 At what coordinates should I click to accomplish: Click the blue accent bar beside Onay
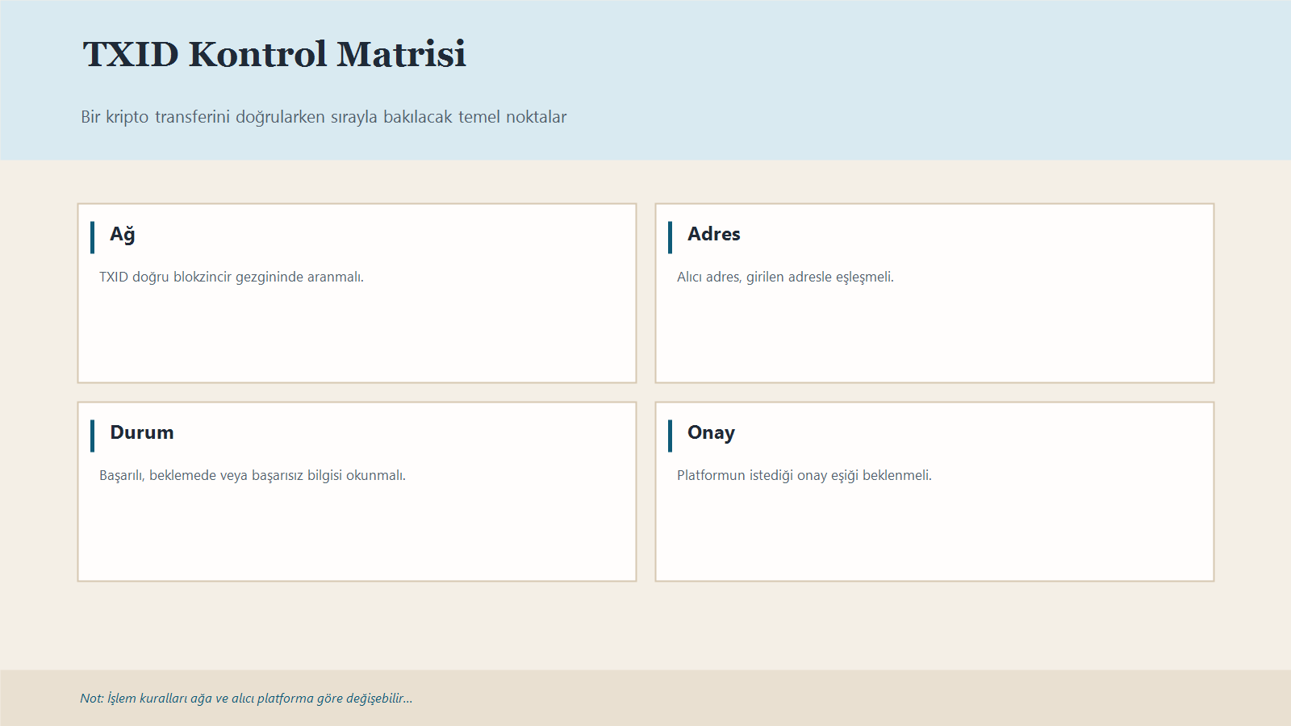click(x=671, y=436)
